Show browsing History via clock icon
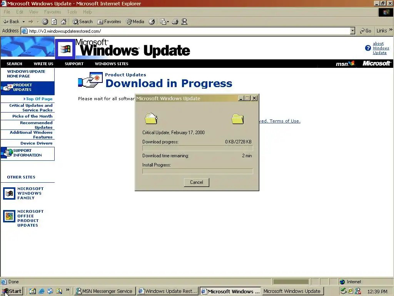The image size is (394, 296). pyautogui.click(x=152, y=22)
